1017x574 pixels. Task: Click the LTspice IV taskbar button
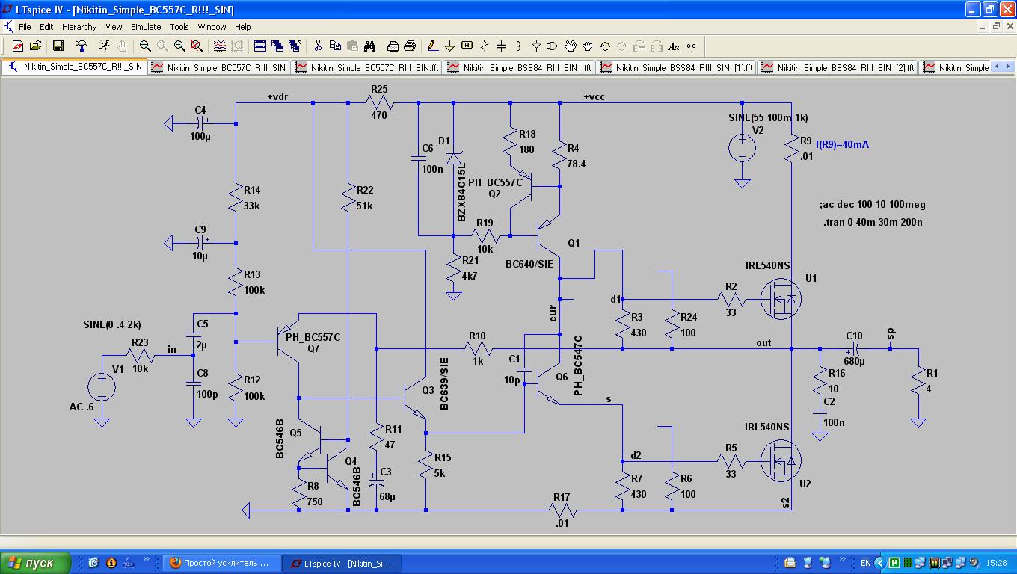(343, 563)
